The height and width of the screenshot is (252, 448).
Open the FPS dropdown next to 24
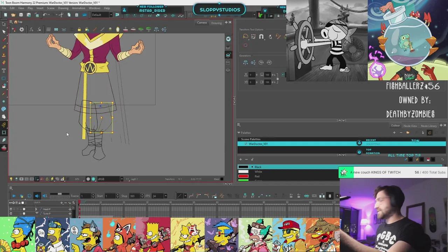(x=166, y=196)
